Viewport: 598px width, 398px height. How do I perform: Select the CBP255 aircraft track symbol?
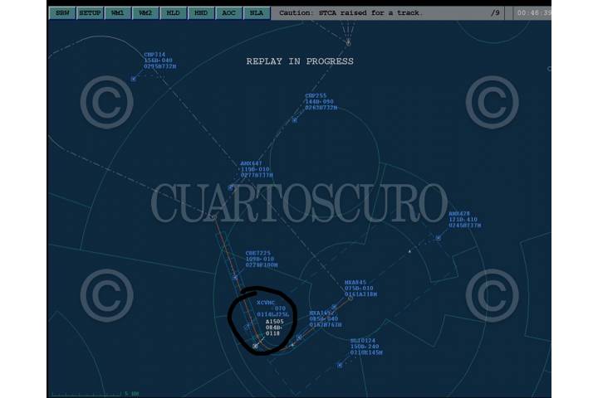coord(294,120)
